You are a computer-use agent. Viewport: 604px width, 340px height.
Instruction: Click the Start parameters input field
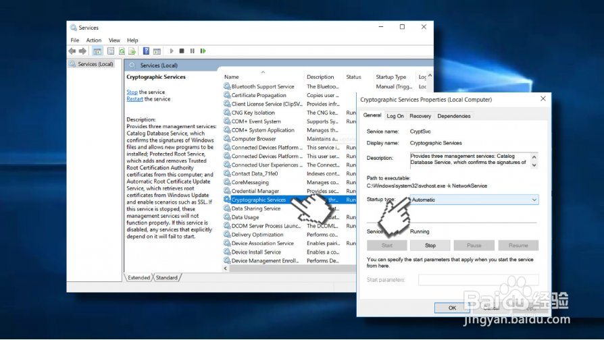[478, 279]
